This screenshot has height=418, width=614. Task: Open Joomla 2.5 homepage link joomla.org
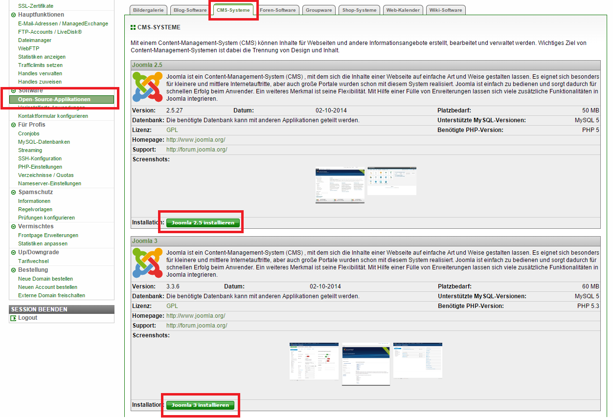196,140
